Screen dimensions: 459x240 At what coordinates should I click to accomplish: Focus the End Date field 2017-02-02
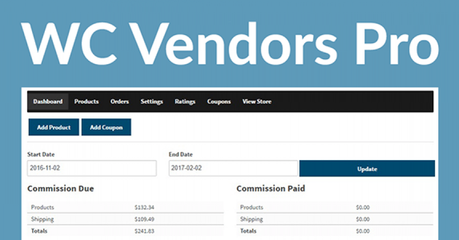[x=233, y=168]
